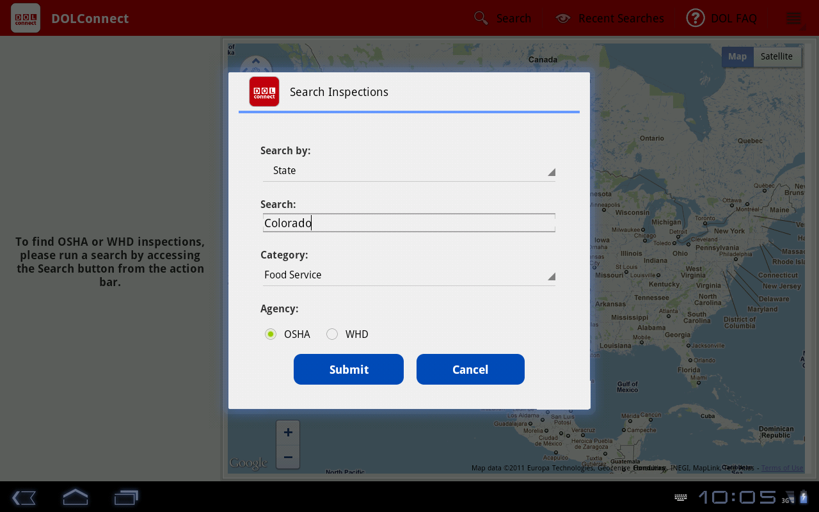This screenshot has width=819, height=512.
Task: Open the map Terms of Use link
Action: coord(782,468)
